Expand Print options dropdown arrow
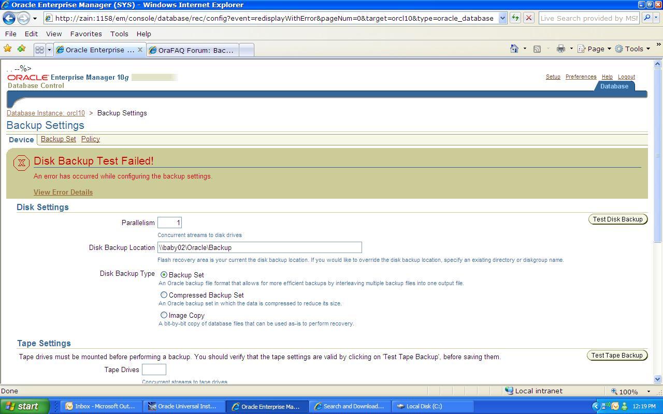This screenshot has width=663, height=414. [x=571, y=49]
